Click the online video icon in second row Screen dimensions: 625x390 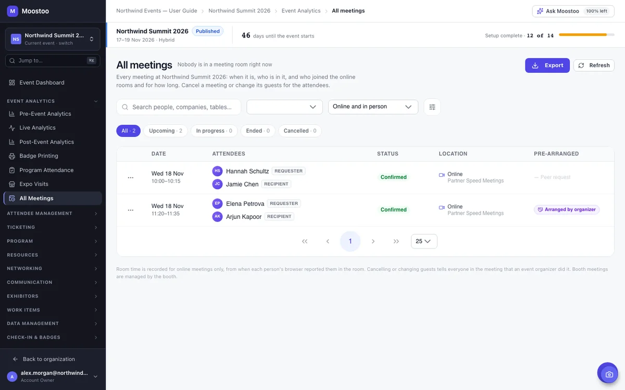click(x=442, y=207)
